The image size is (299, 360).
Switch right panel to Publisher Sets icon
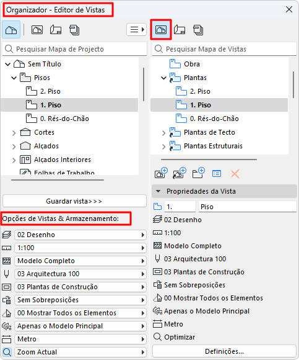(198, 30)
